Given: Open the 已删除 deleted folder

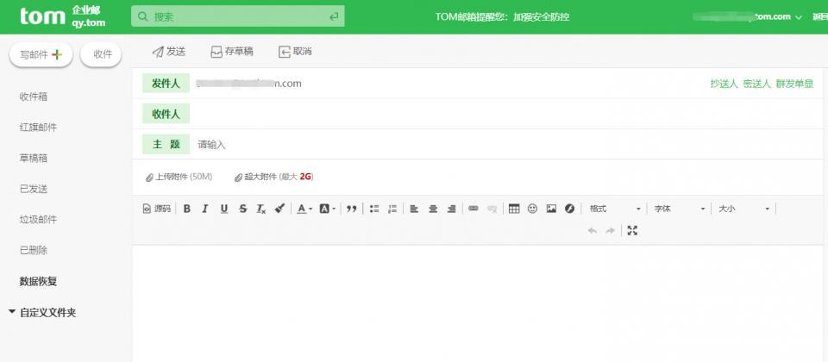Looking at the screenshot, I should [34, 250].
